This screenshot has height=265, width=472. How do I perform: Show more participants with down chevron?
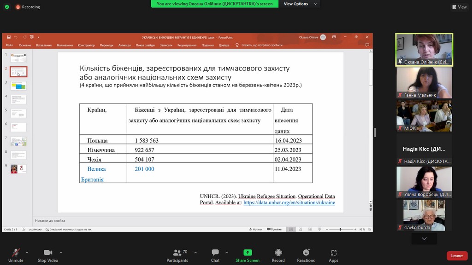(x=424, y=239)
